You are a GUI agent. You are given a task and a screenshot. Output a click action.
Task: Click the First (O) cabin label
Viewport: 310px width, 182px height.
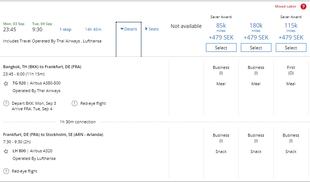pos(291,70)
